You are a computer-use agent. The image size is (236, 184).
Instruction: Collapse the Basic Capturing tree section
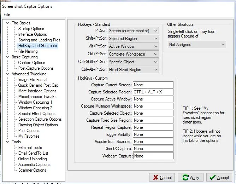7,57
